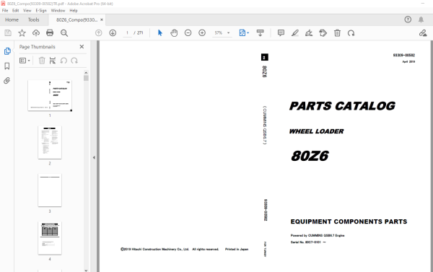This screenshot has width=433, height=272.
Task: Open find text magnifier icon
Action: point(64,33)
